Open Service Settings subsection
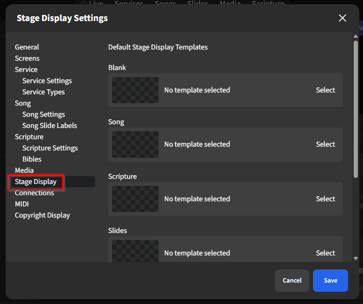 coord(47,81)
